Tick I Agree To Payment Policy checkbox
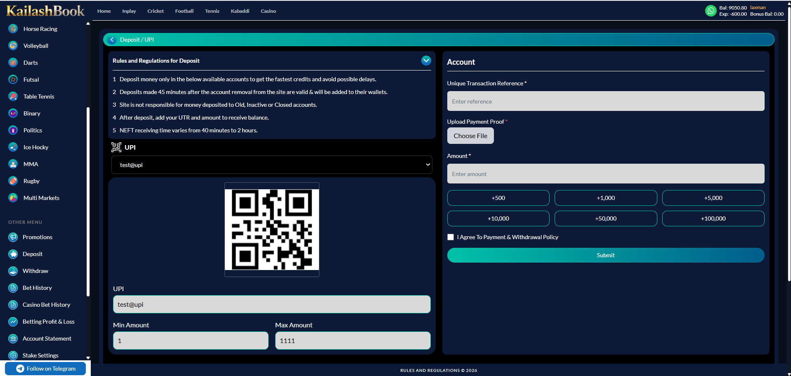This screenshot has height=376, width=791. [451, 237]
